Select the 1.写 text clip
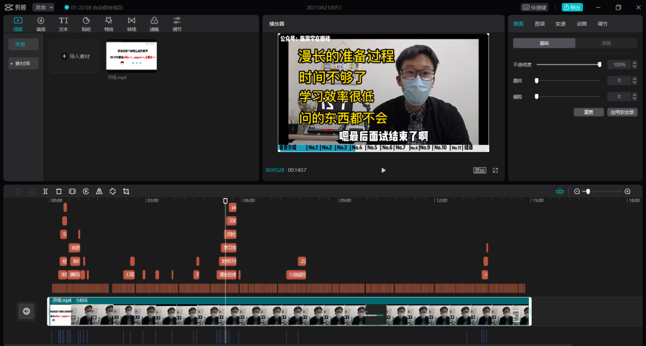 tap(129, 275)
